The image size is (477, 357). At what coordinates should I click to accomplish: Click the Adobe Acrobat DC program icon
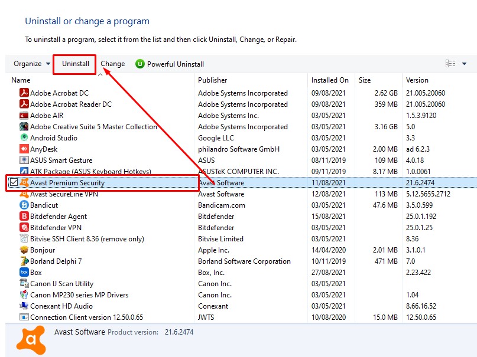tap(24, 93)
